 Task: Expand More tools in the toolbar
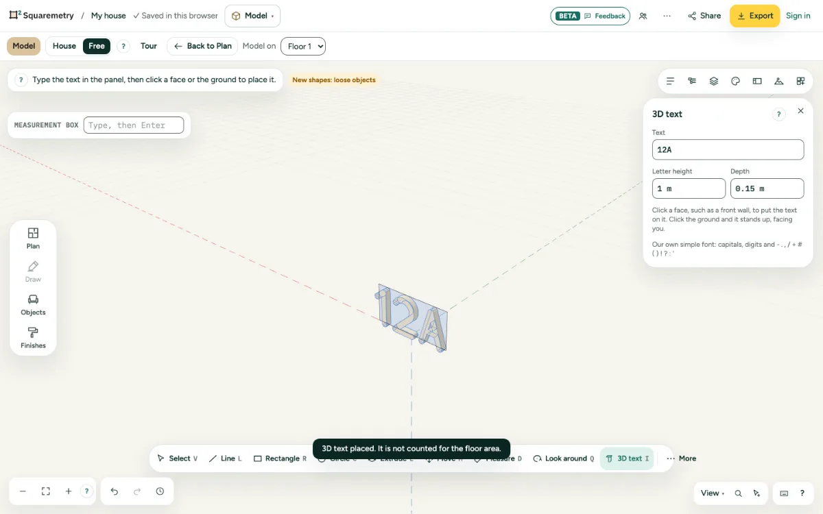tap(681, 458)
